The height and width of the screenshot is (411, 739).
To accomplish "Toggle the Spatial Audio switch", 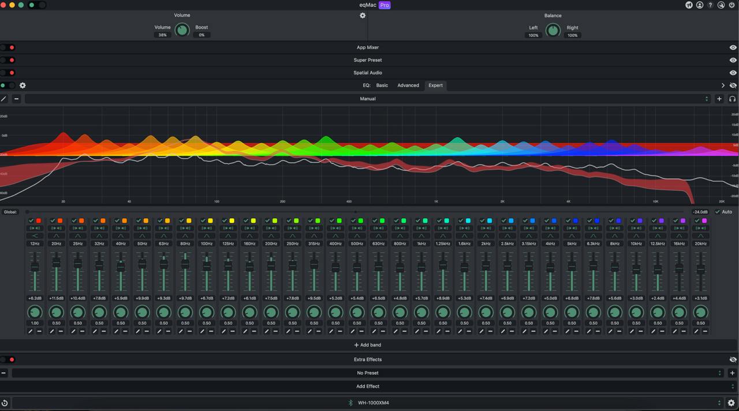I will (x=8, y=73).
